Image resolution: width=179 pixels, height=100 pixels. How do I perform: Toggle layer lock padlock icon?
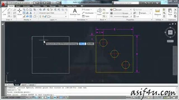(46, 17)
